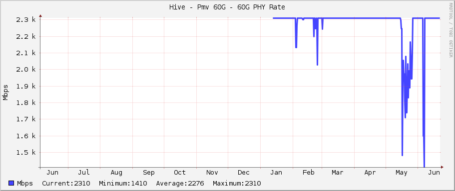Viewport: 455px width, 191px height.
Task: Click the 'Jul' month label on x-axis
Action: (x=84, y=173)
